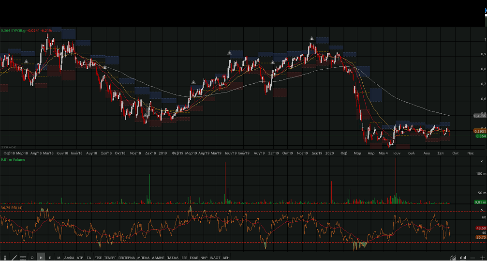Image resolution: width=487 pixels, height=261 pixels.
Task: Switch to the Μ monthly timeframe
Action: point(59,258)
